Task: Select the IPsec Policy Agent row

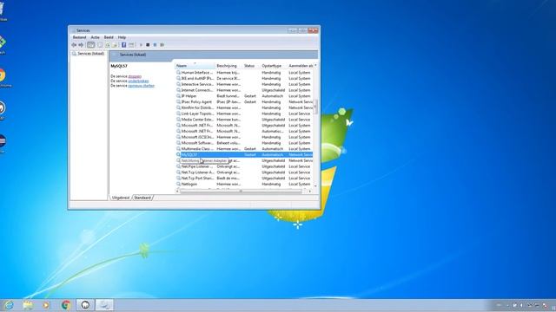Action: 244,102
